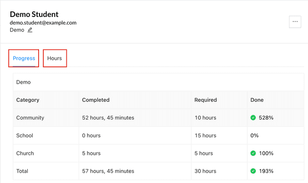The height and width of the screenshot is (183, 308).
Task: Click the Completed column header
Action: pos(95,100)
